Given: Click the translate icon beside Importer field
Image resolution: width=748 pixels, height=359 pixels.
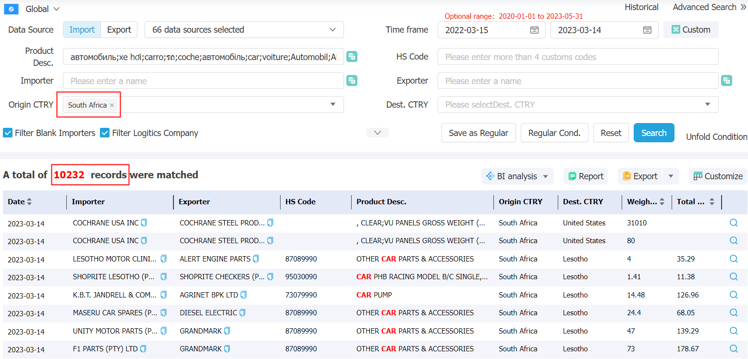Looking at the screenshot, I should (352, 81).
